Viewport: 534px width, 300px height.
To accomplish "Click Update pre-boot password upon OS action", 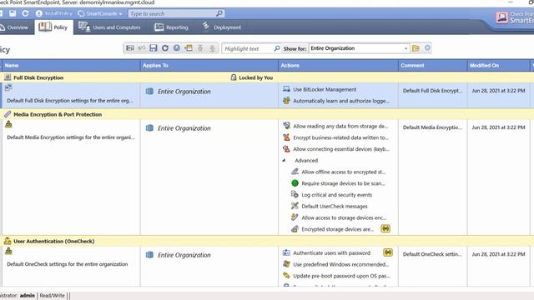I will point(341,276).
